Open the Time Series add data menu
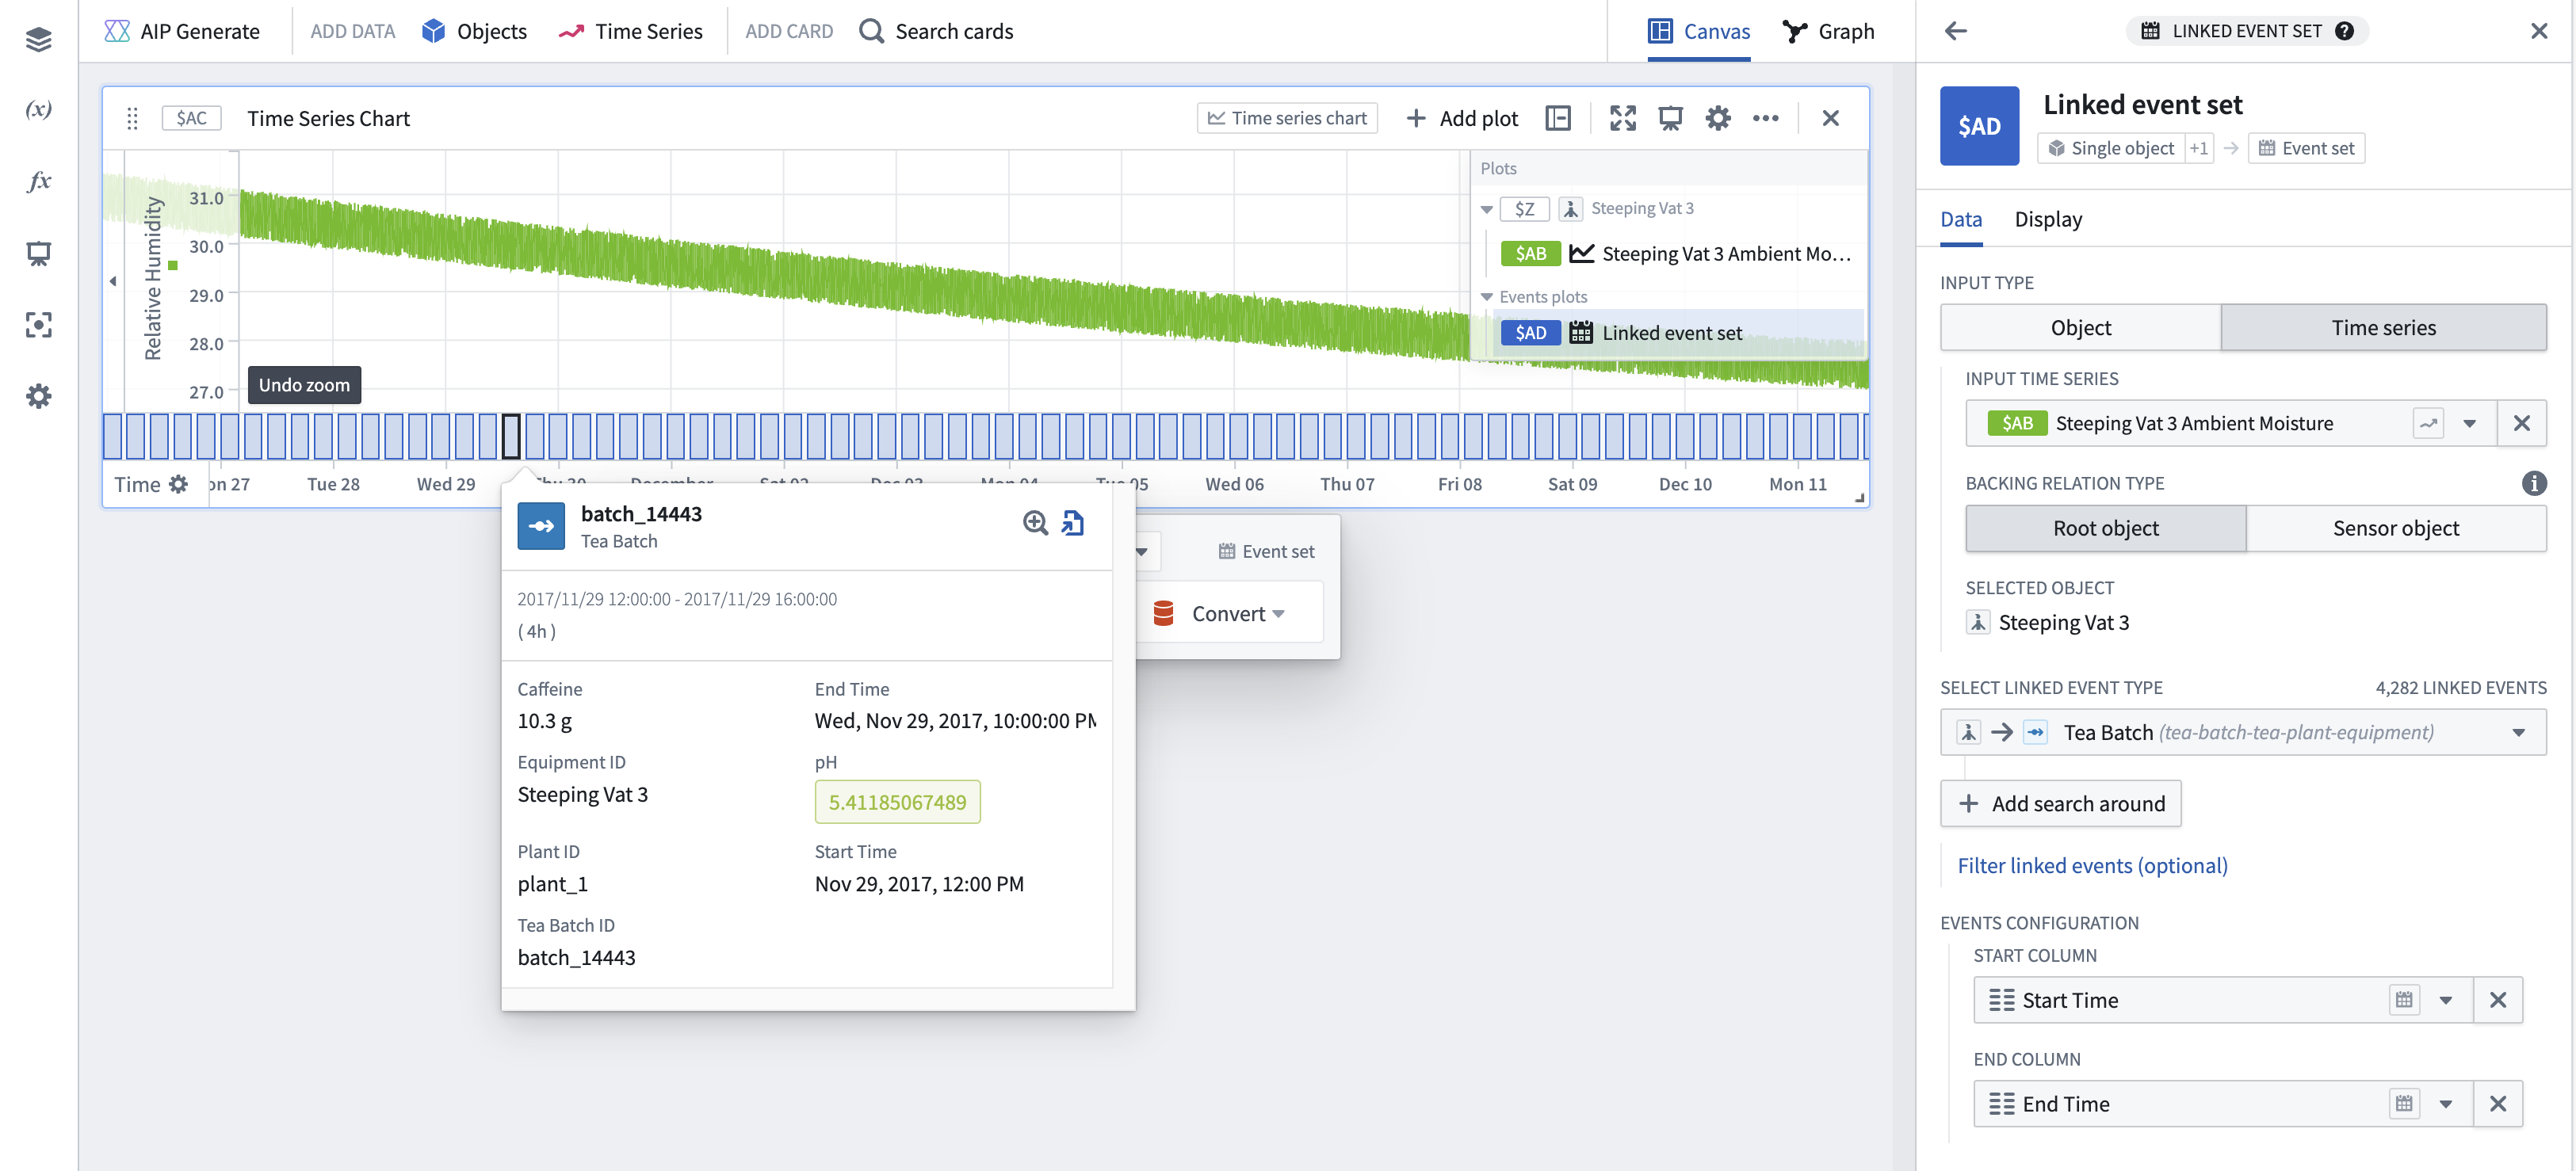The height and width of the screenshot is (1171, 2576). (631, 31)
